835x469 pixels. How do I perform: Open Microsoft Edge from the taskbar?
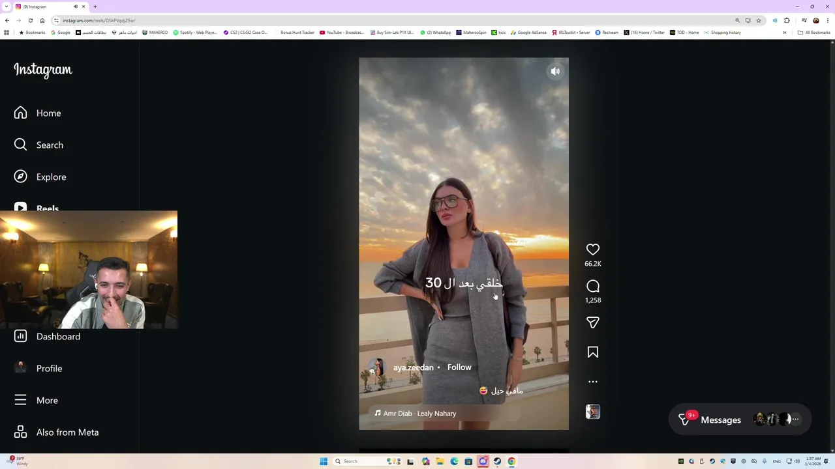click(x=454, y=461)
